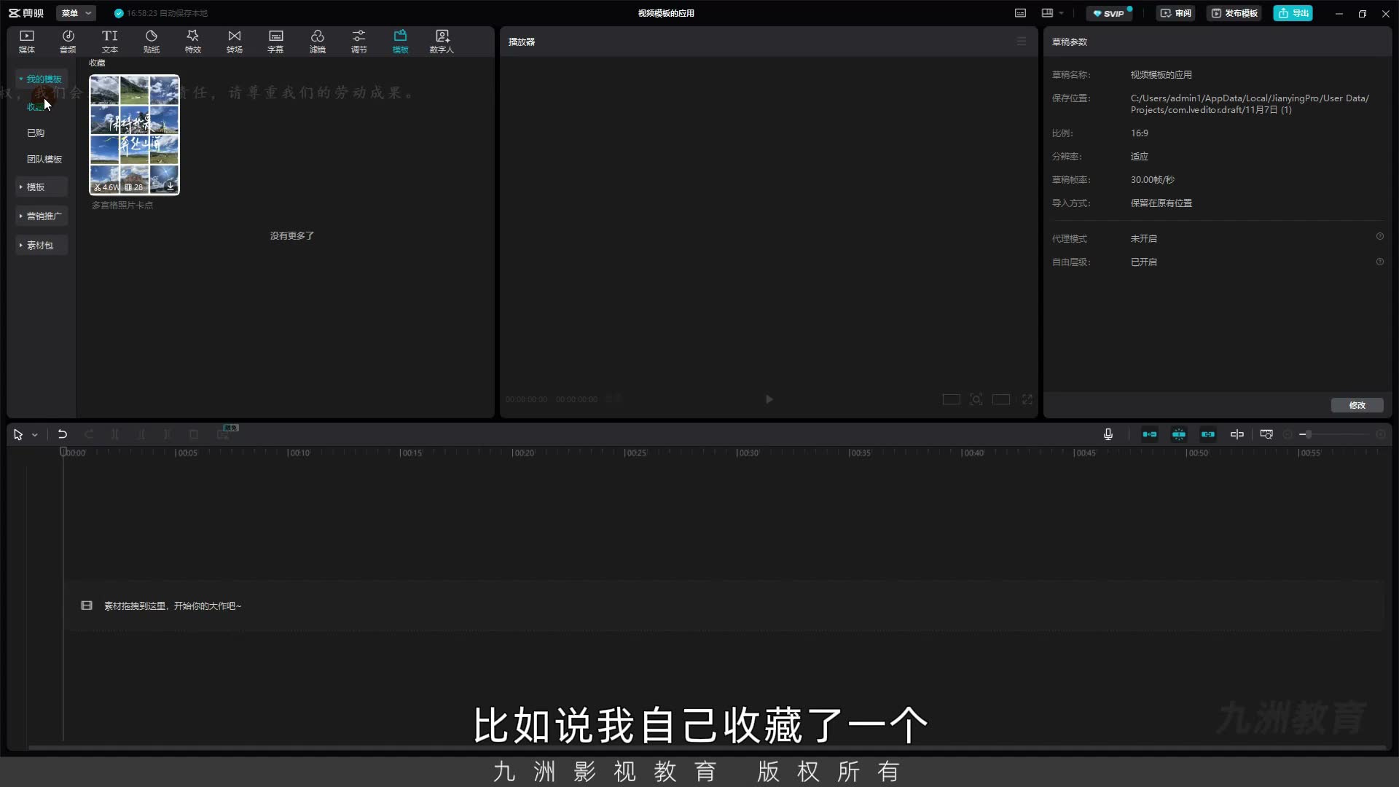Image resolution: width=1399 pixels, height=787 pixels.
Task: Open the 文本 (Text) tab
Action: (109, 42)
